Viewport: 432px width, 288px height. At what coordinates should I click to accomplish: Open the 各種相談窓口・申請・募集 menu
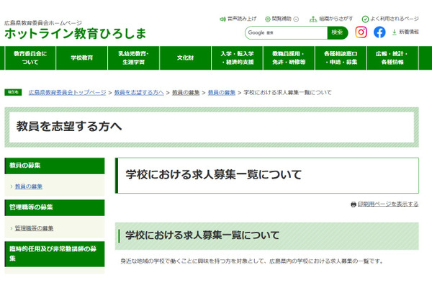click(x=341, y=58)
